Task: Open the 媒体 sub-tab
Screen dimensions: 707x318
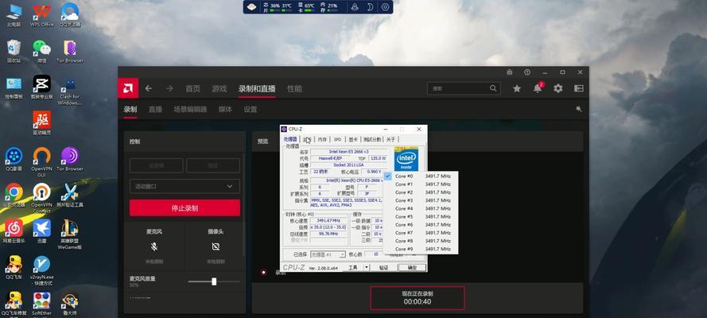Action: coord(225,110)
